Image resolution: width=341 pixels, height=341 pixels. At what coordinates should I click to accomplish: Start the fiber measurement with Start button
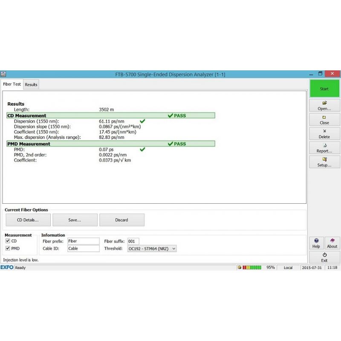324,89
